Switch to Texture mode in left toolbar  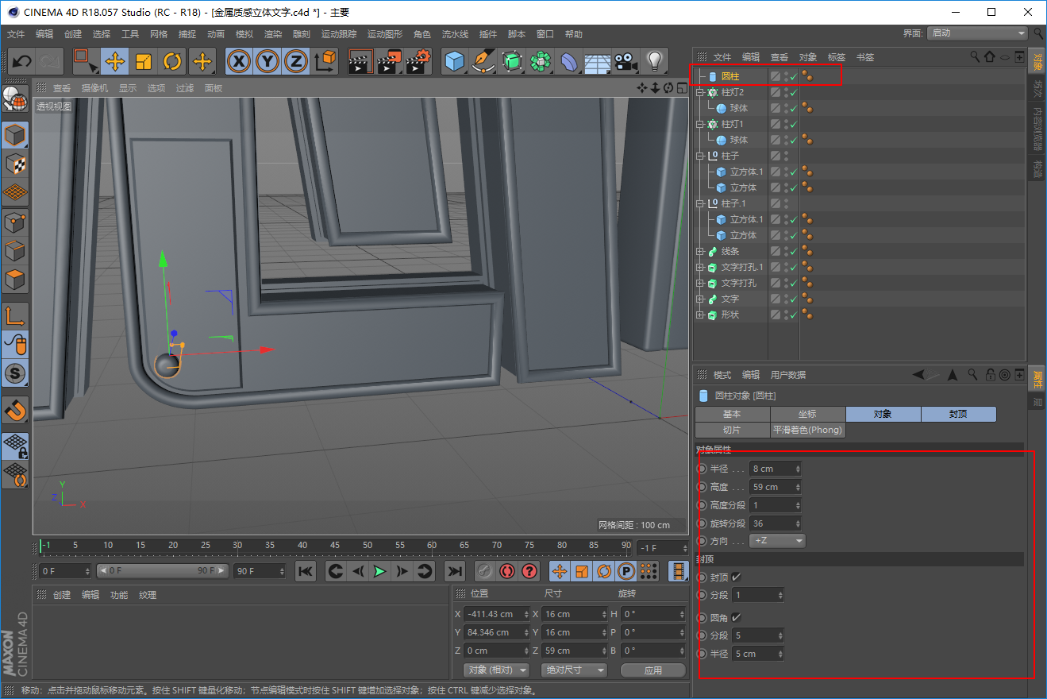coord(16,164)
